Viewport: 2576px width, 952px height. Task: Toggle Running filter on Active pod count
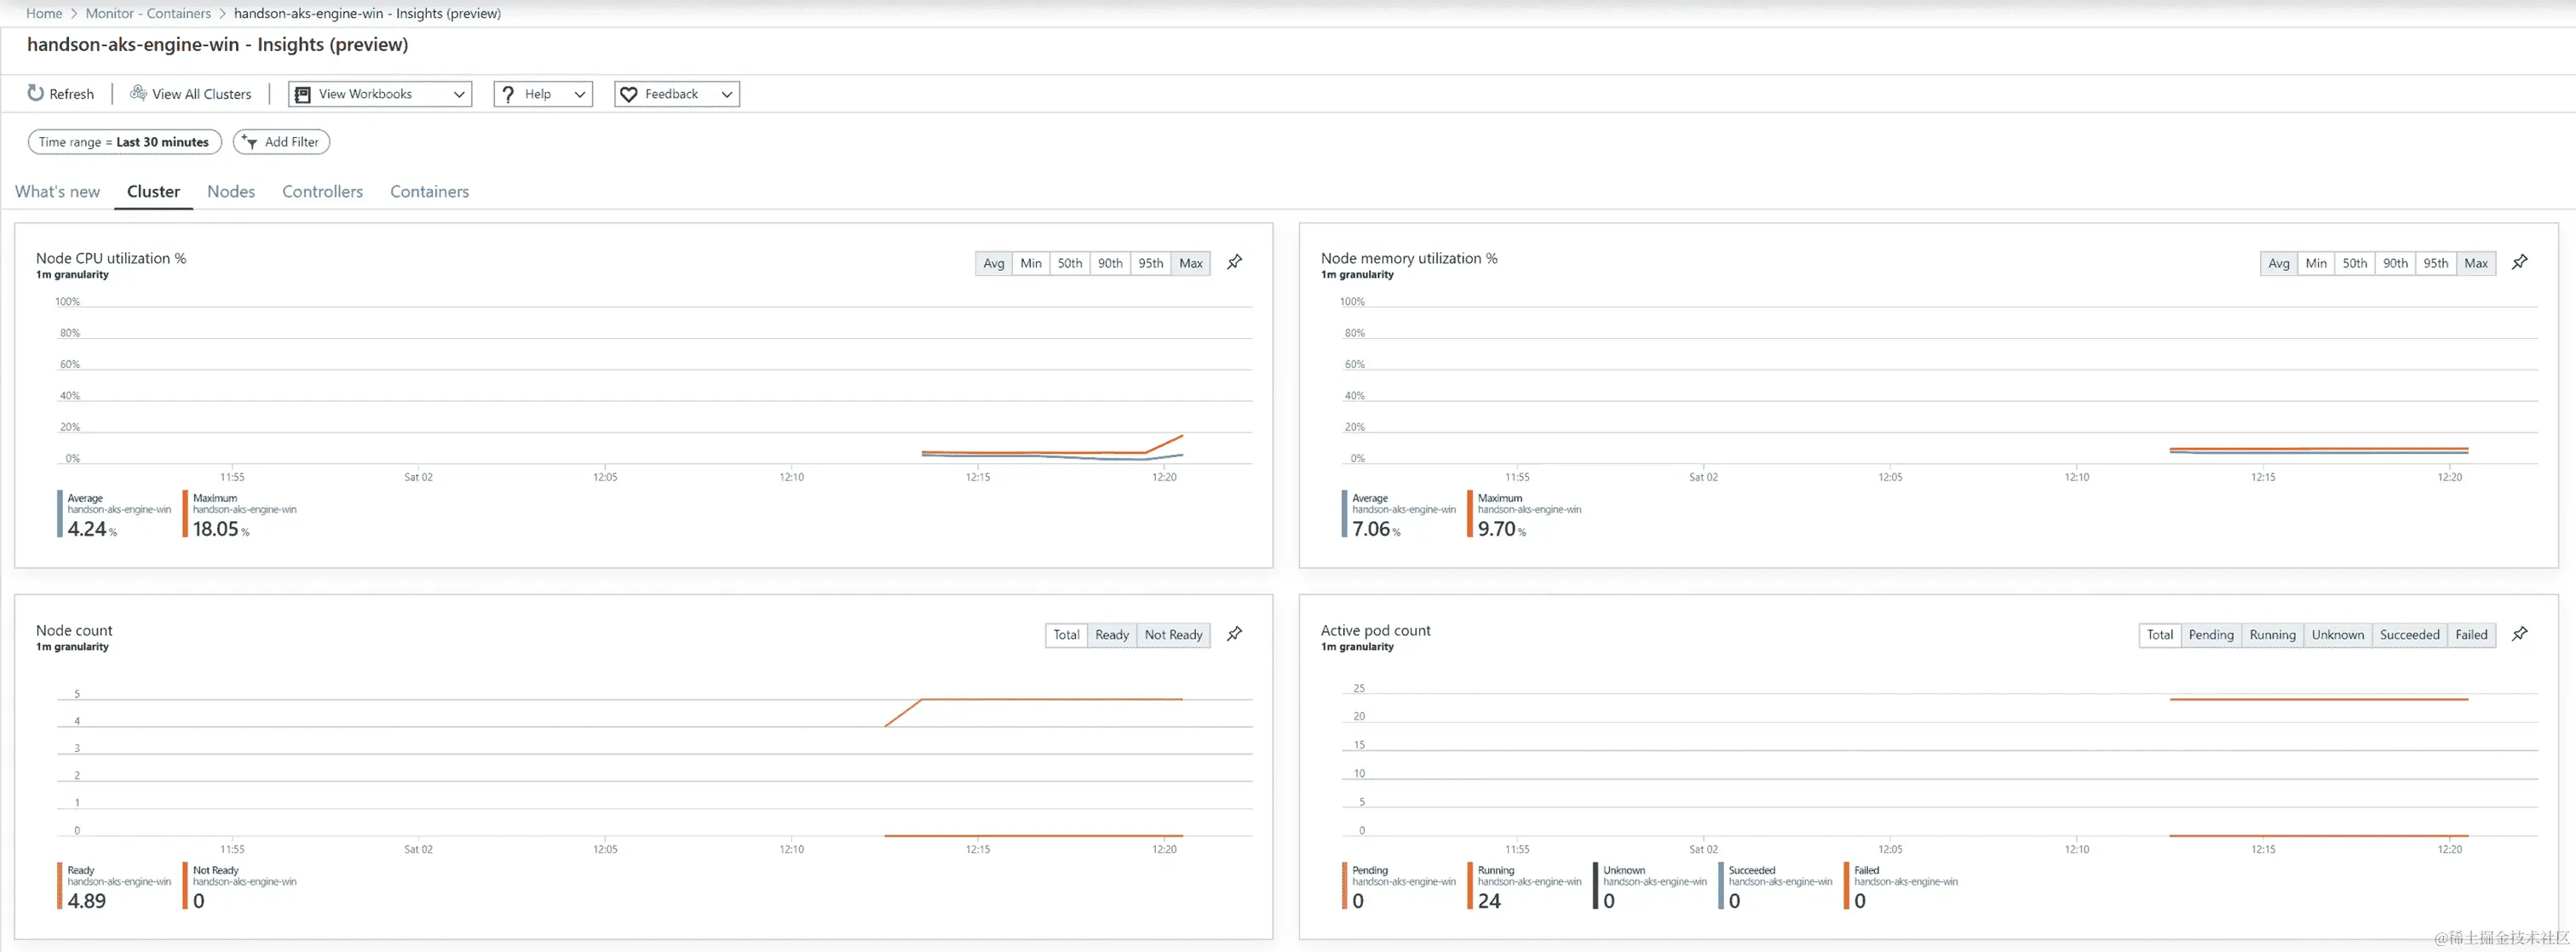tap(2272, 635)
